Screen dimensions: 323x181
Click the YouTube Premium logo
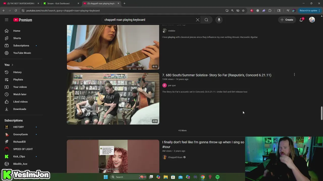click(x=23, y=20)
